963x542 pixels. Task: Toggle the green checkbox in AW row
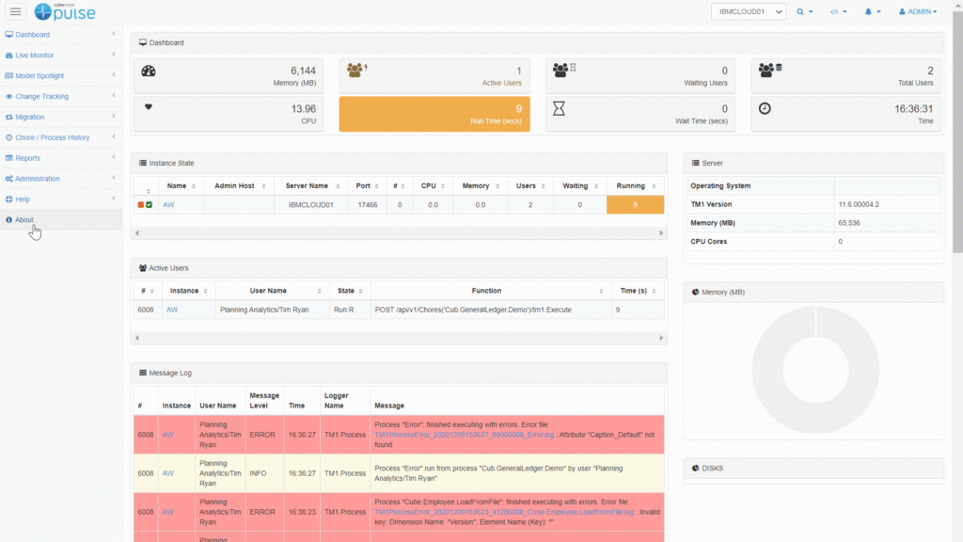tap(149, 204)
